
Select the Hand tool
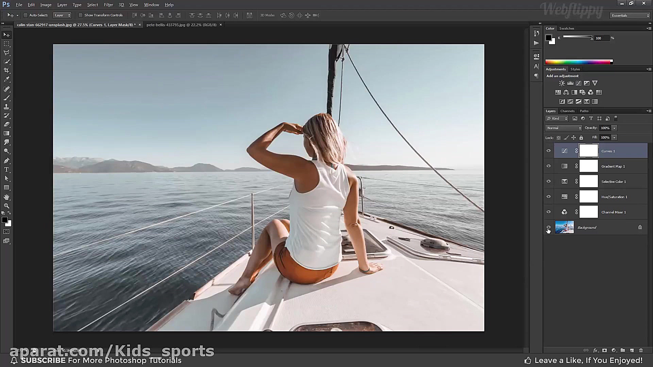coord(6,197)
